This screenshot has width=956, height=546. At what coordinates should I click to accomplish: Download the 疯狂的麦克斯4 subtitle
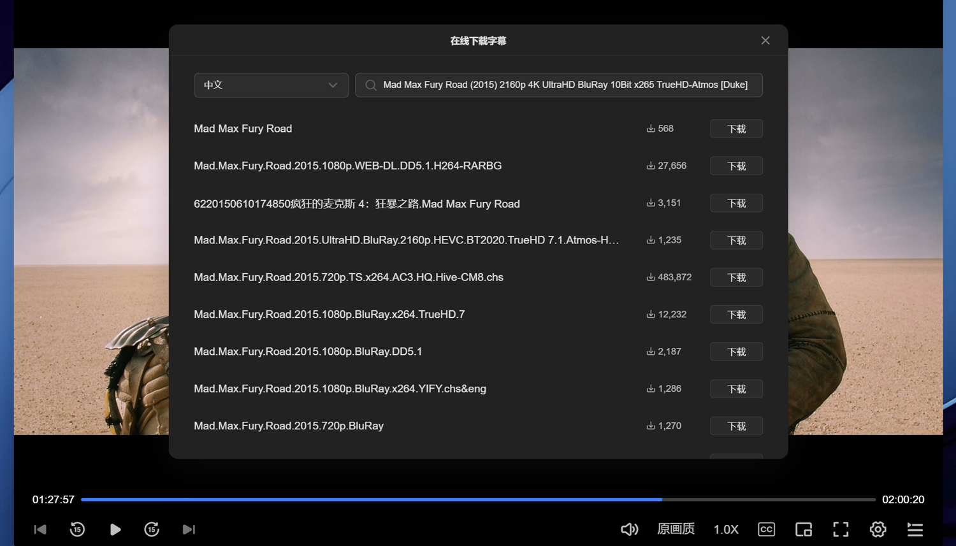736,203
